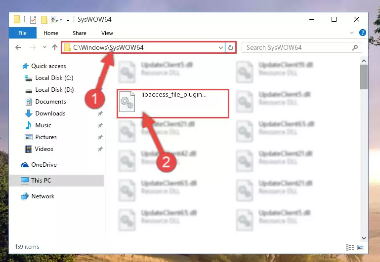Open Local Disk (C:) in sidebar
Viewport: 380px width, 262px height.
(54, 78)
